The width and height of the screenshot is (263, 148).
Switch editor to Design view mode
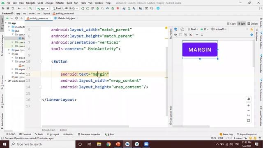(x=253, y=24)
